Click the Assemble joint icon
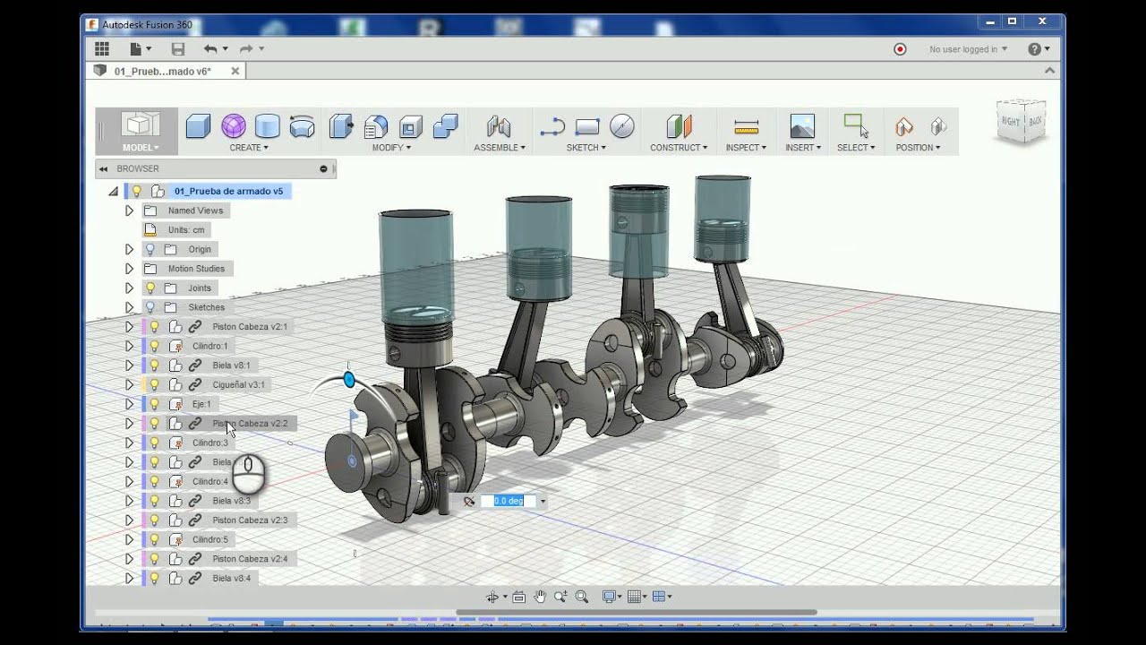The height and width of the screenshot is (645, 1146). (499, 126)
